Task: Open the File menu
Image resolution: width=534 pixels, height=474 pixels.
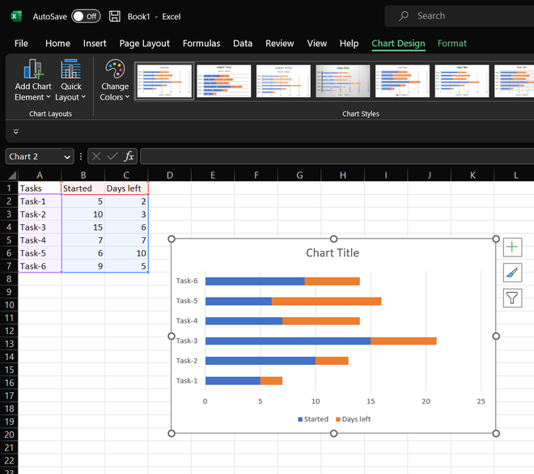Action: pos(21,43)
